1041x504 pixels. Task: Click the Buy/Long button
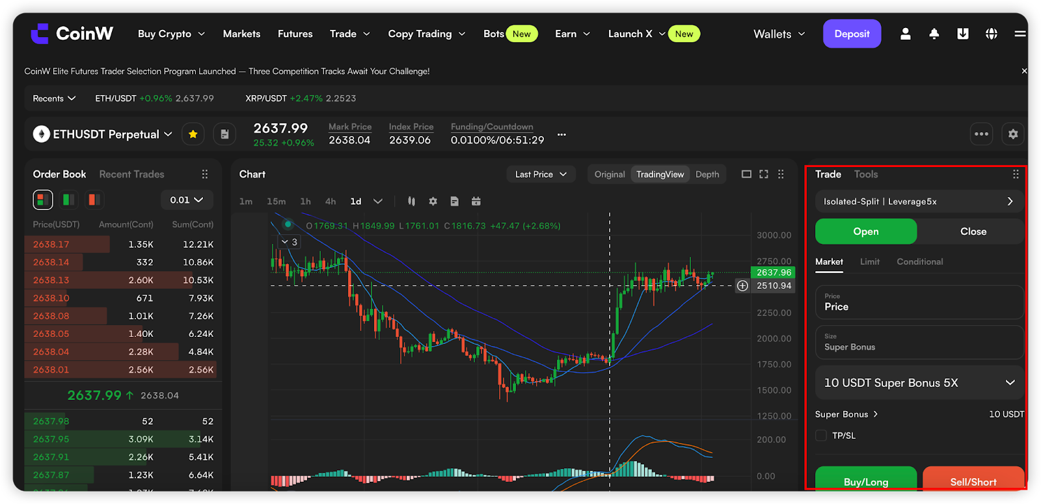[866, 479]
